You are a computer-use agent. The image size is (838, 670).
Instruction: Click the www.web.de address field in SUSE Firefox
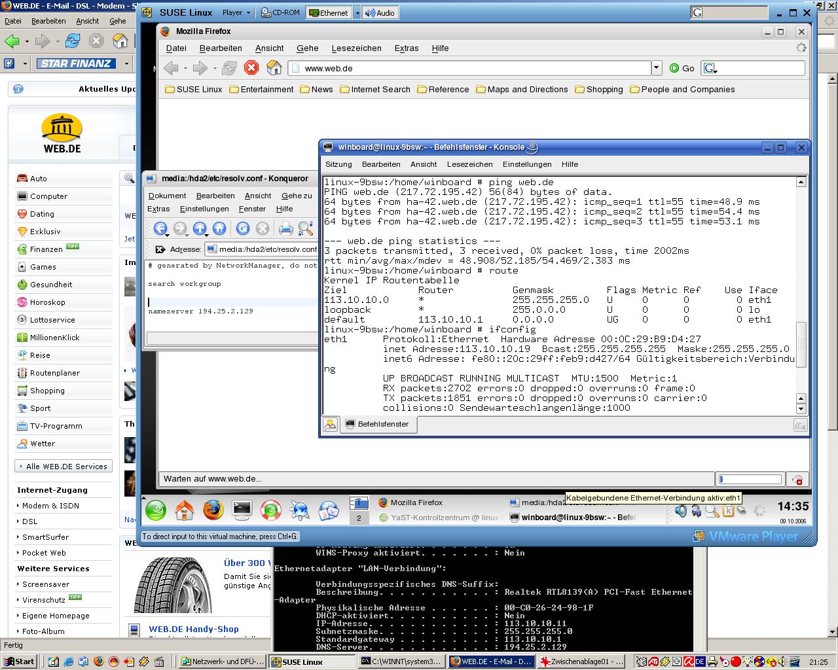(469, 68)
